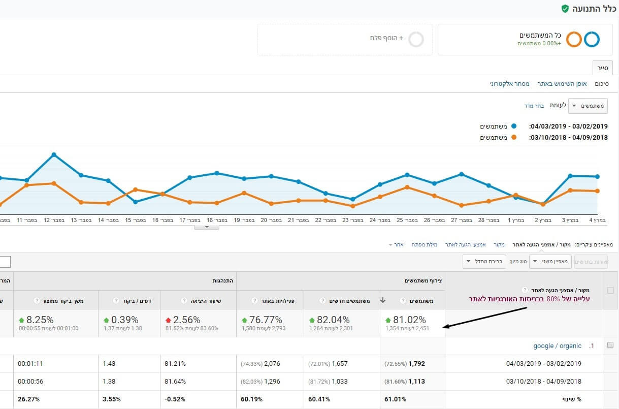This screenshot has height=409, width=619.
Task: Switch to the סיכום sub-tab
Action: pos(602,83)
